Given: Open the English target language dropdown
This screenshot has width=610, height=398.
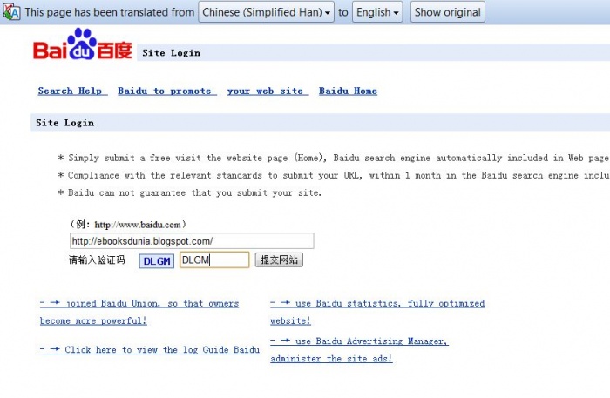Looking at the screenshot, I should (x=377, y=12).
